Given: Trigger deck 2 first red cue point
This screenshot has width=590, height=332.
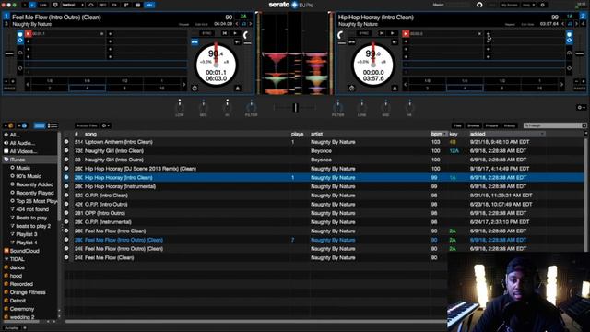Looking at the screenshot, I should point(406,33).
